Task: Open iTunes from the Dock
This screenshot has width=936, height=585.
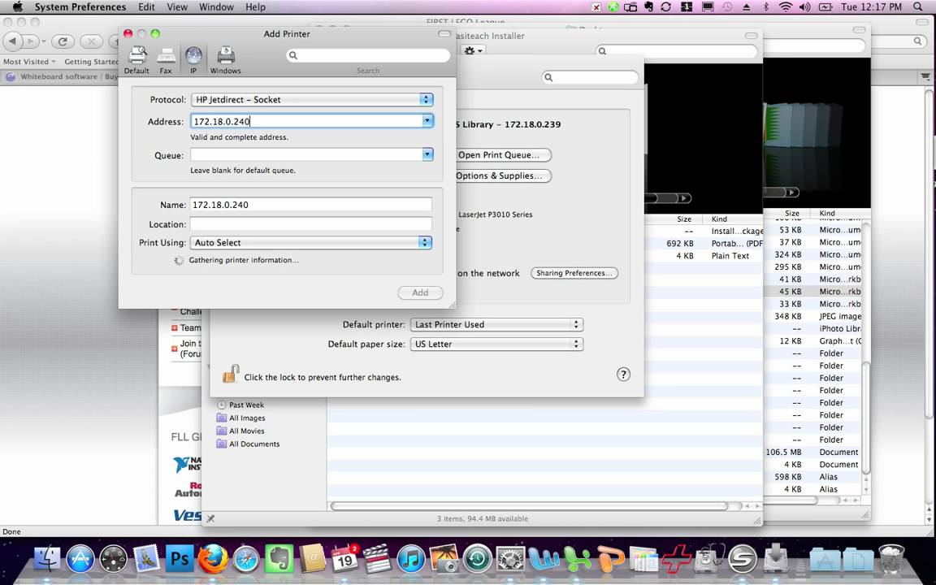Action: click(x=412, y=559)
